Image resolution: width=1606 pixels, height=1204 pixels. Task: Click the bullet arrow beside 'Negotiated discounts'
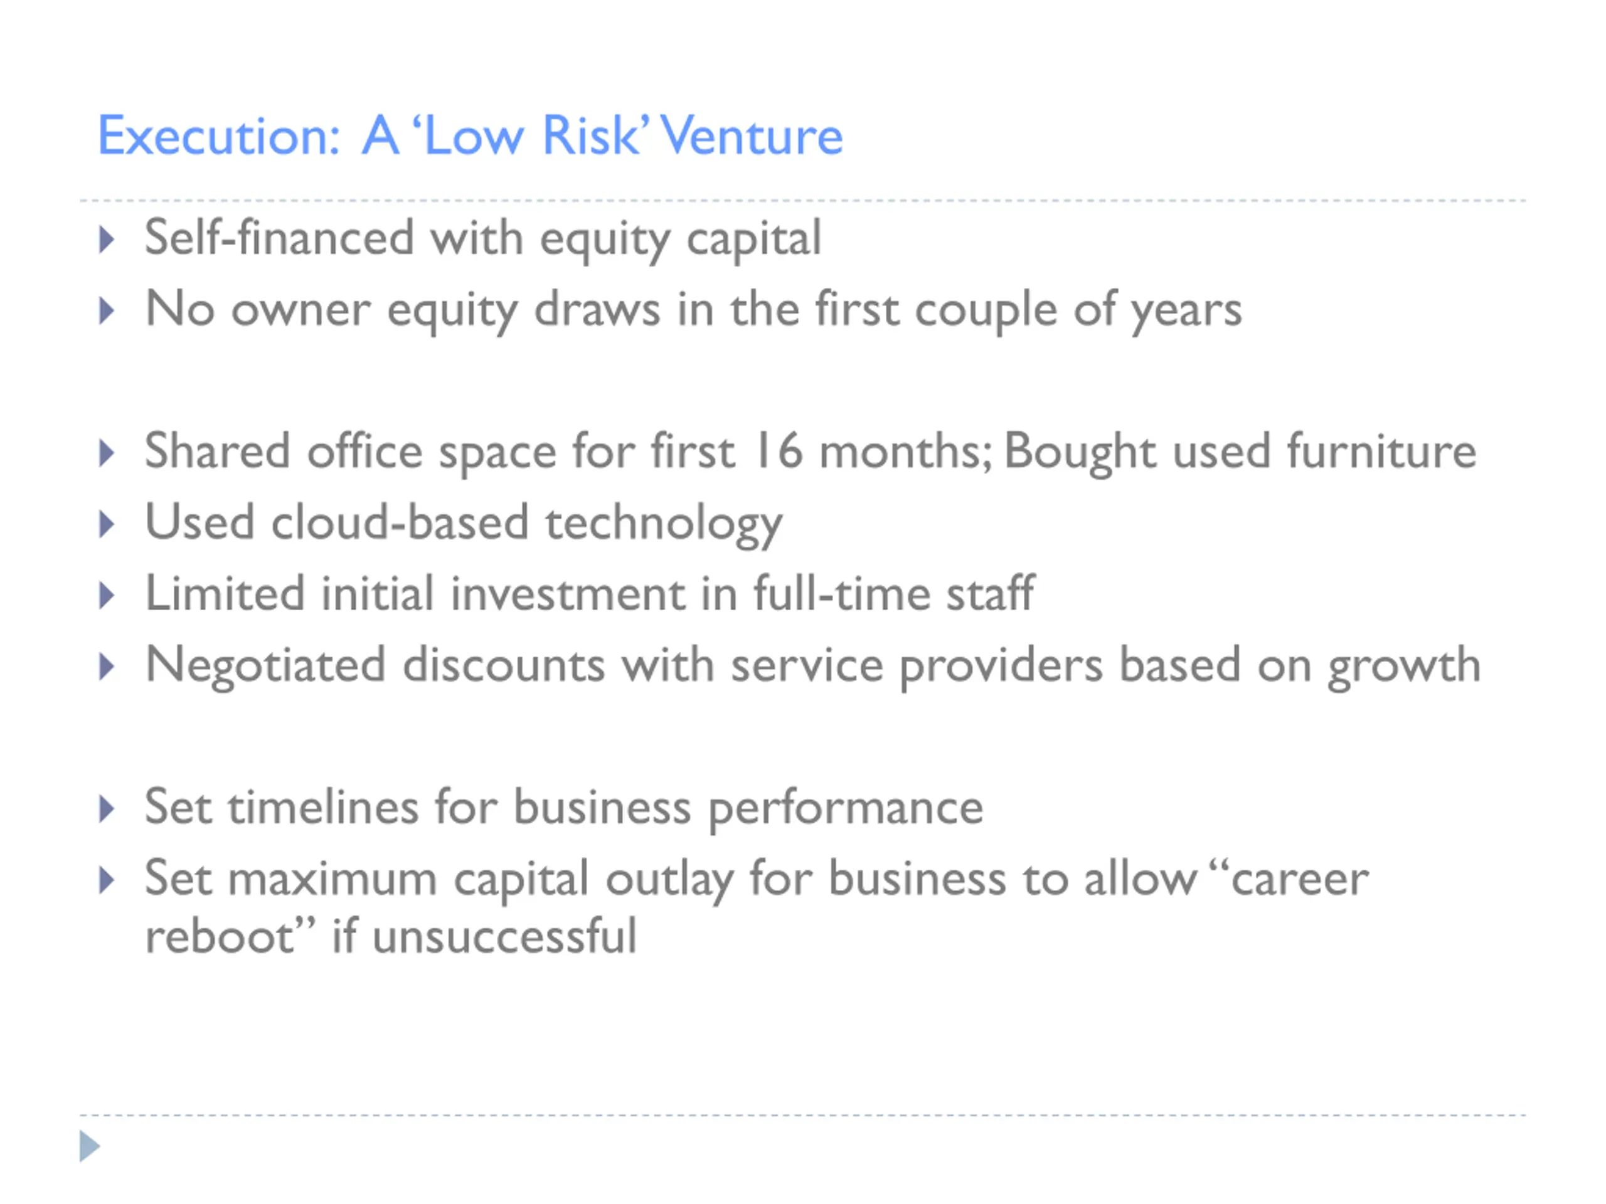click(x=107, y=666)
